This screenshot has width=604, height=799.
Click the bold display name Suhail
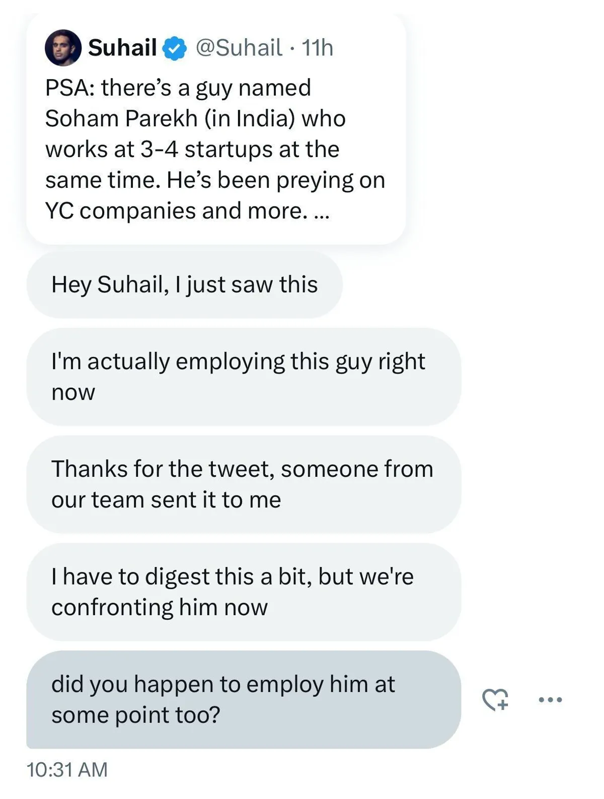coord(122,48)
